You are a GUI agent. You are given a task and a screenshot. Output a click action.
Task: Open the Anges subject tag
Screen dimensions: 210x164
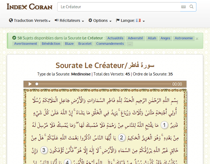[165, 38]
